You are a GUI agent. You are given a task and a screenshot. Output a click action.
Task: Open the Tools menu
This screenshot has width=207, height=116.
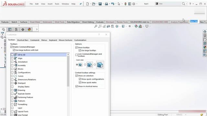[x=57, y=4]
